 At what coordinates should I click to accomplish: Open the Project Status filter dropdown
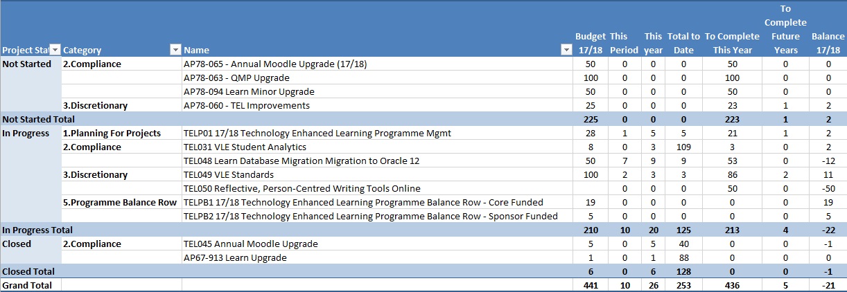pyautogui.click(x=55, y=50)
